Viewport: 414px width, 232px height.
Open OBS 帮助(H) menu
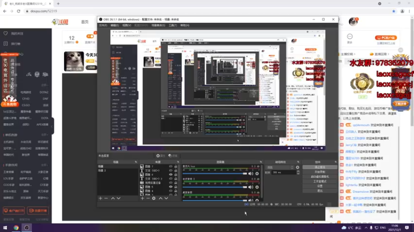(185, 25)
